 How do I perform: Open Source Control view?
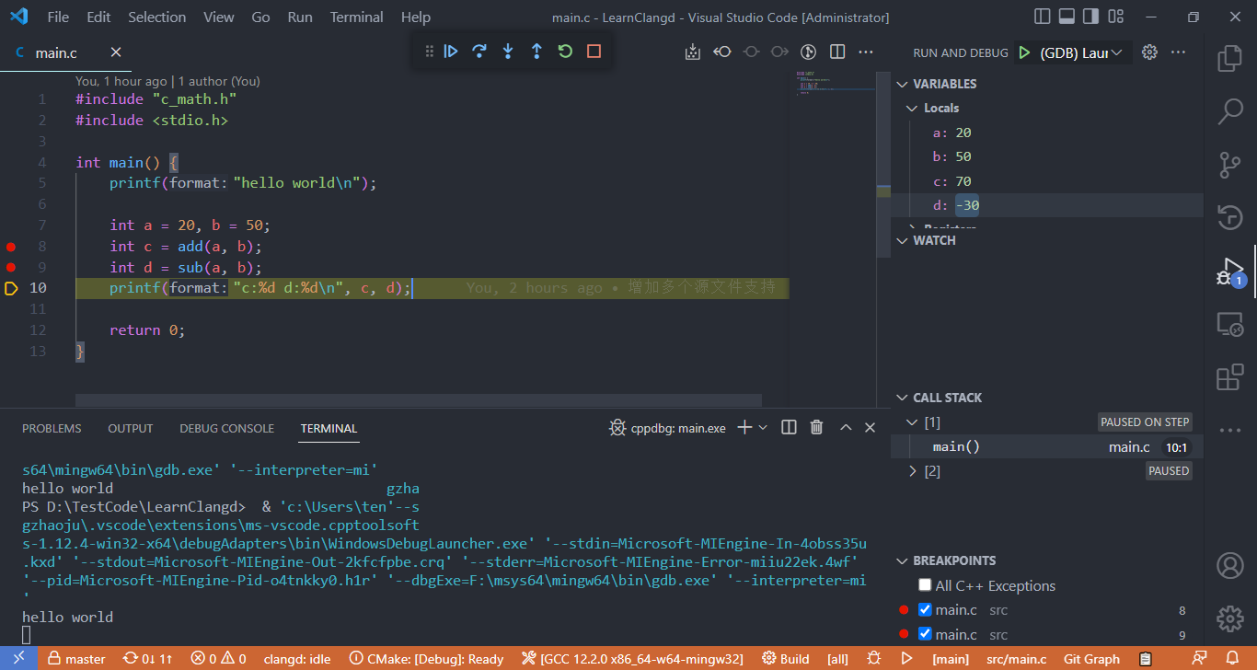tap(1230, 165)
